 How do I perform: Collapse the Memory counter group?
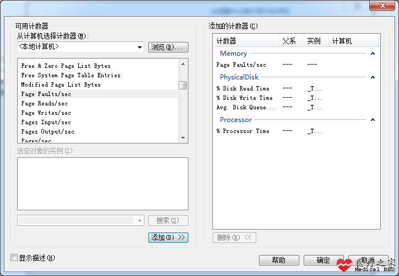point(373,54)
